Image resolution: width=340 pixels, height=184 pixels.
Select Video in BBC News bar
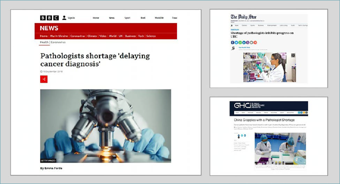tap(103, 36)
